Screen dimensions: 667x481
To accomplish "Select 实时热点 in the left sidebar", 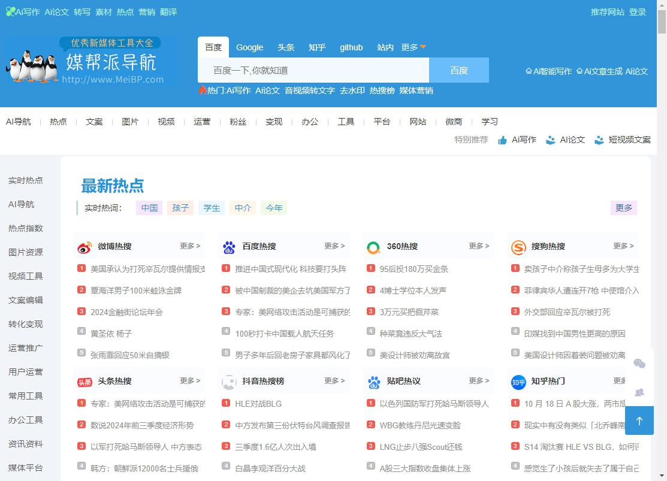I will pos(26,180).
